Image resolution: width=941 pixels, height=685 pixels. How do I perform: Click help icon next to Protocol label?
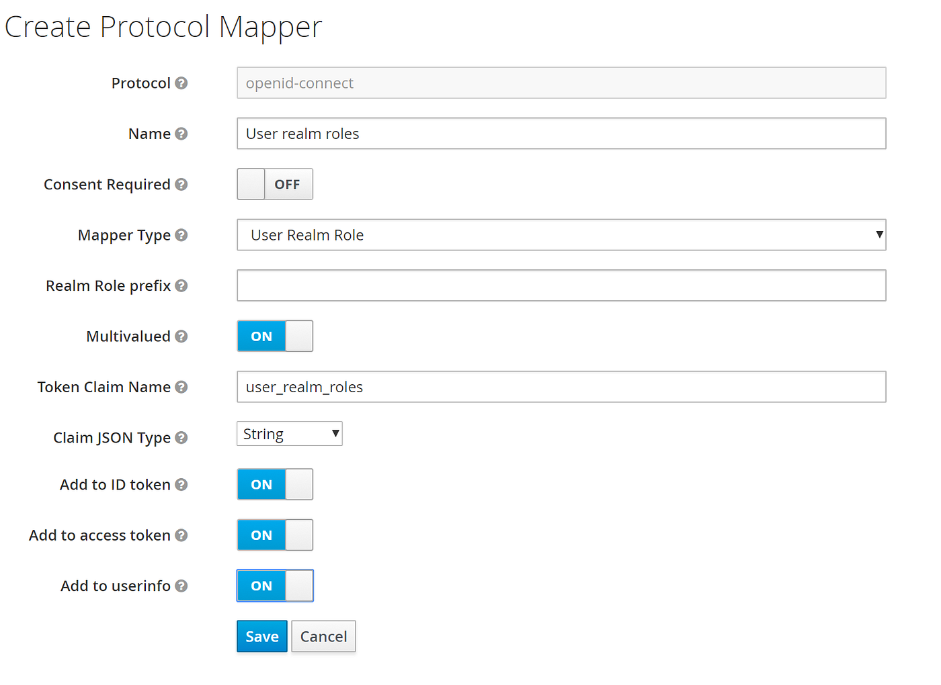click(181, 83)
